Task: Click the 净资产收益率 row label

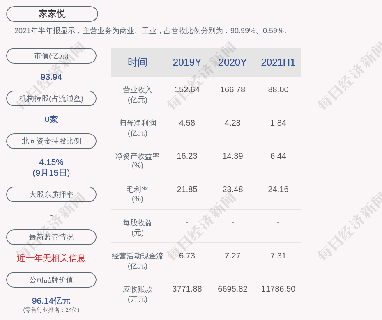Action: point(138,161)
